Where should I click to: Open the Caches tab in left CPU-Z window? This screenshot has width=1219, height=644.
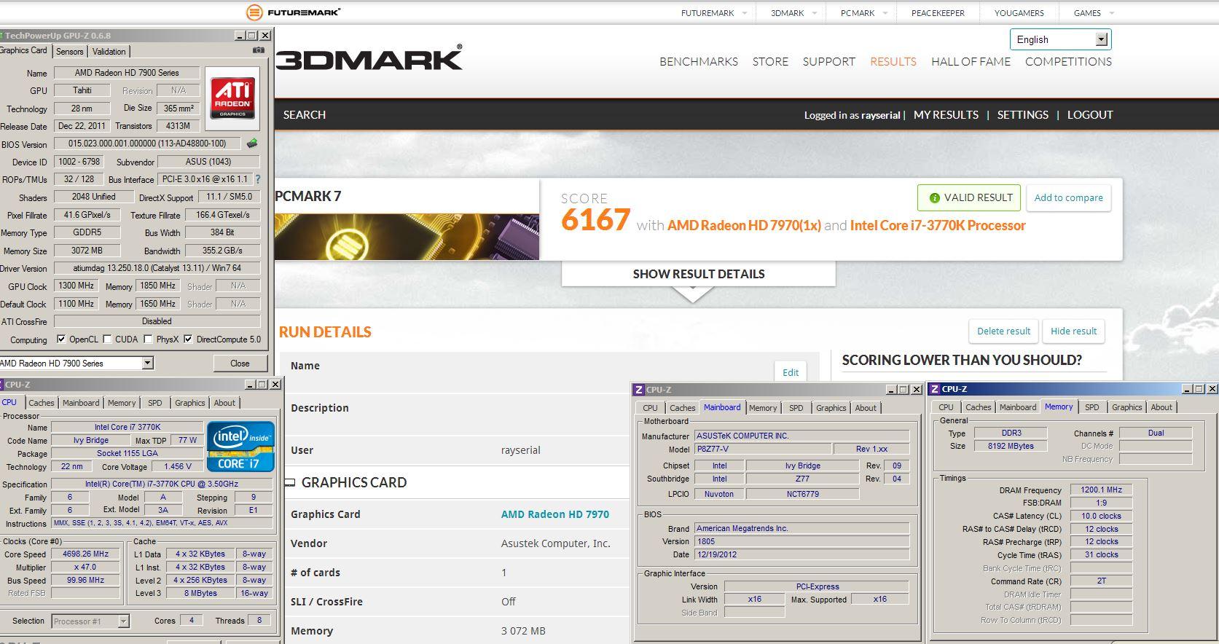[42, 403]
